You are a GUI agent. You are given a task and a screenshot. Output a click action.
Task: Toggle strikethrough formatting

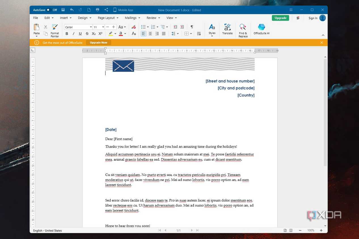coord(87,34)
